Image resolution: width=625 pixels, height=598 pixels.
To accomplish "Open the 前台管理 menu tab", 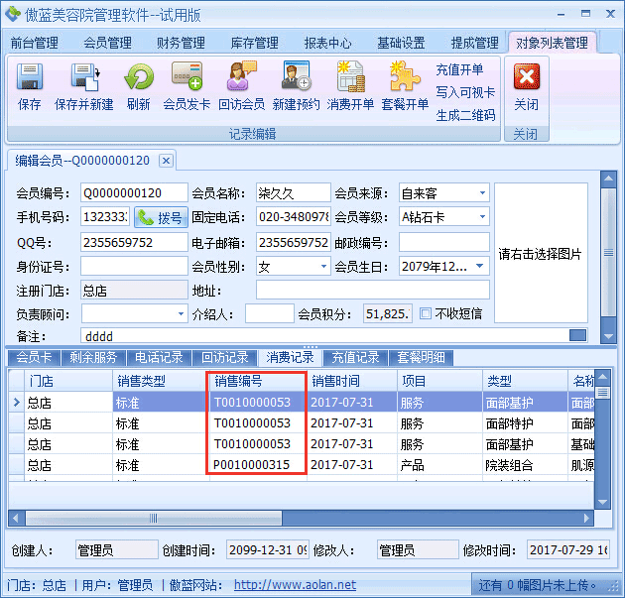I will click(35, 43).
